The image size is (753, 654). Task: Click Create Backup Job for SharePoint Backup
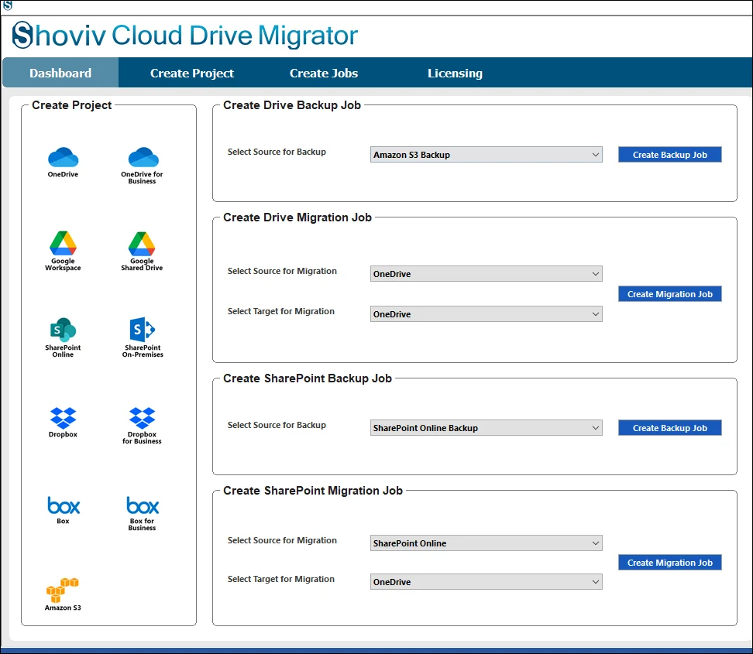pos(670,428)
